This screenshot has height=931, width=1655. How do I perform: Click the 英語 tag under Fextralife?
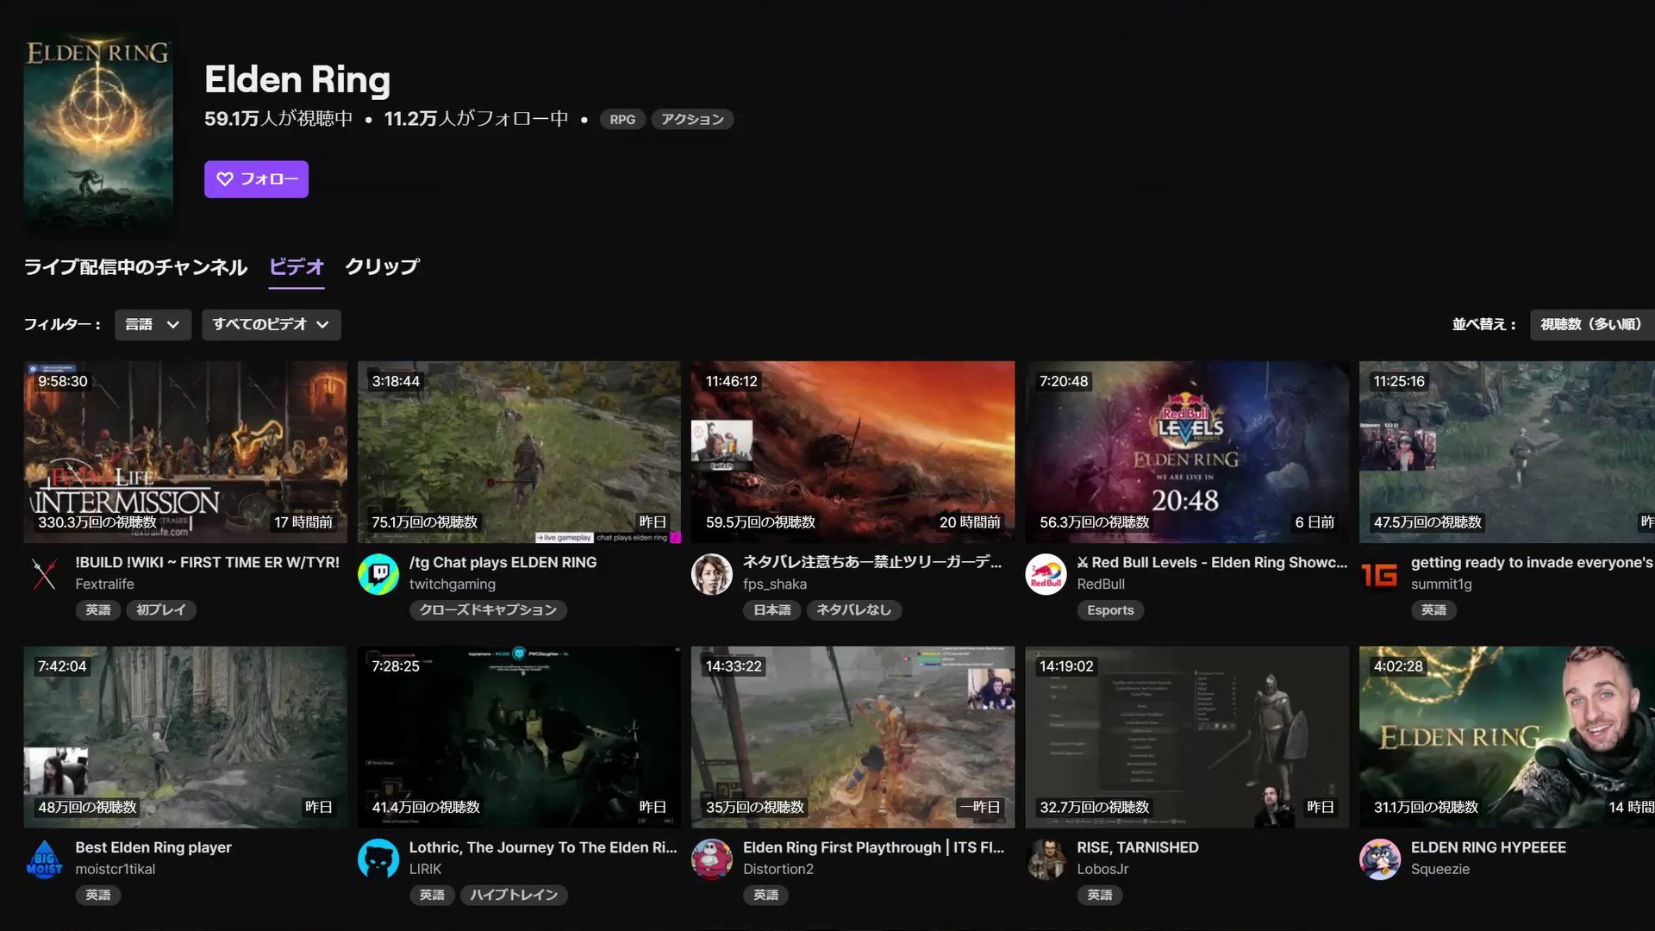point(98,610)
